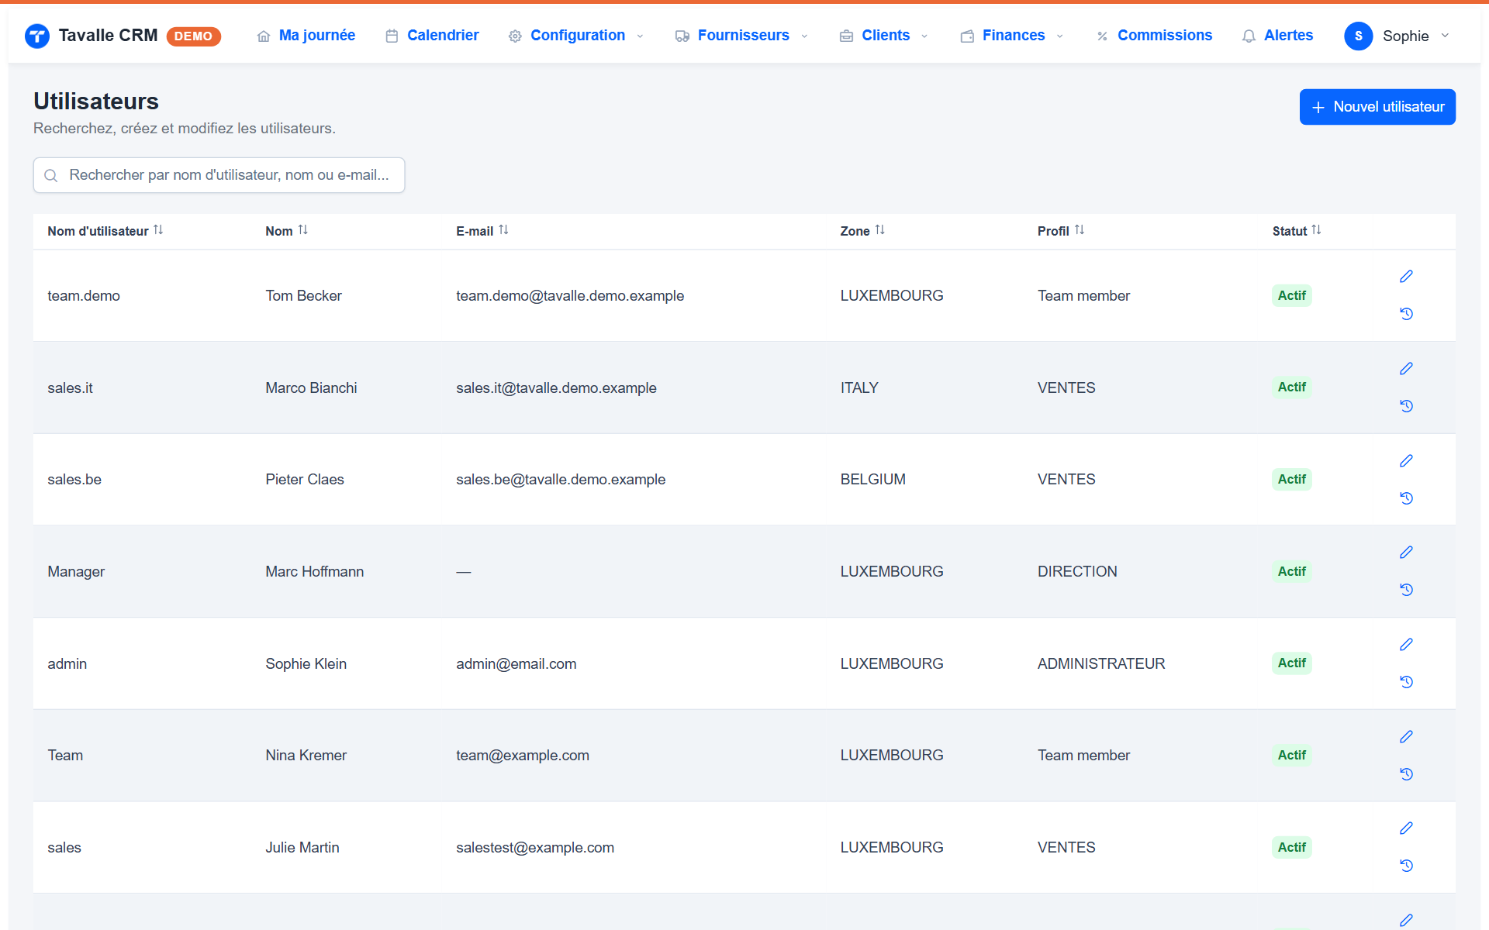Expand the Configuration menu
Viewport: 1489px width, 930px height.
pos(576,36)
